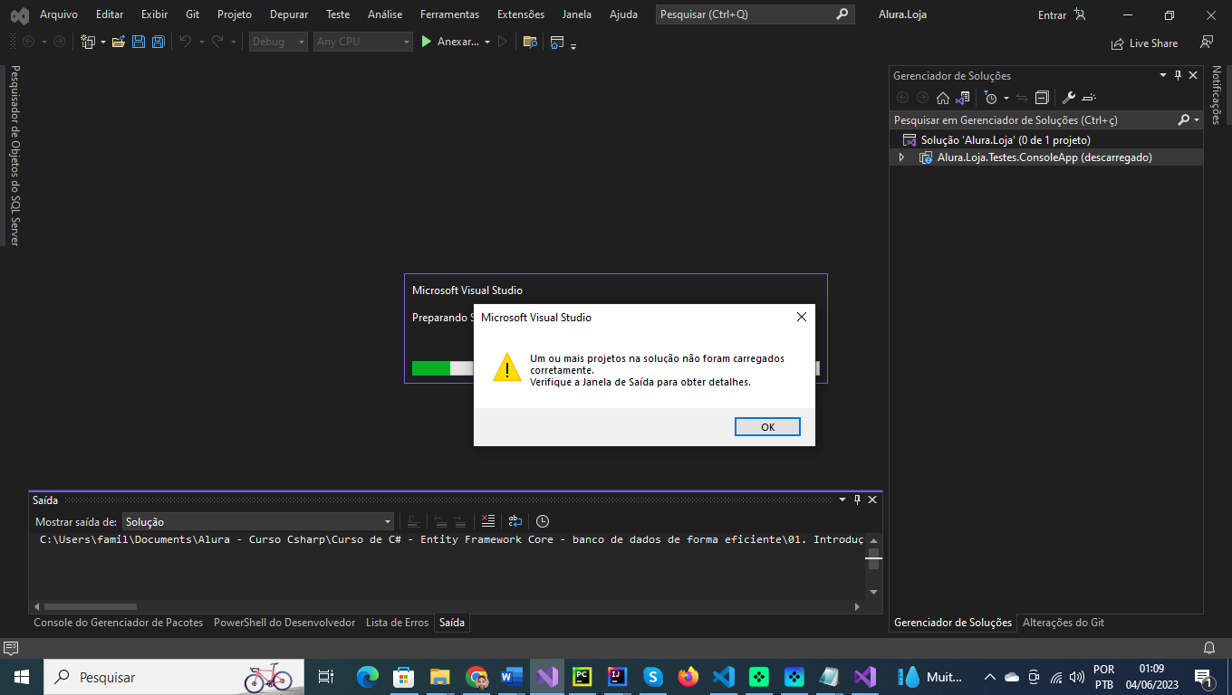Image resolution: width=1232 pixels, height=695 pixels.
Task: Click the Properties wrench icon
Action: click(1069, 98)
